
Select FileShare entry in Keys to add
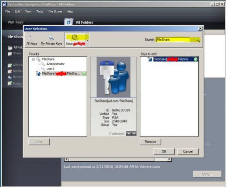(x=173, y=59)
